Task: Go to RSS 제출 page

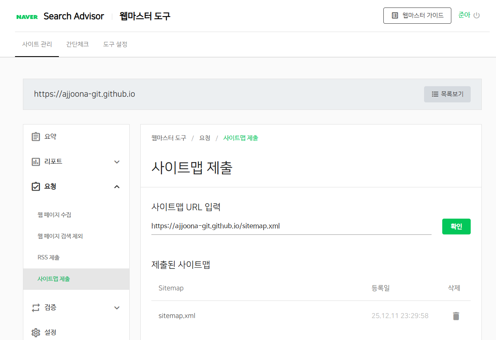Action: 49,257
